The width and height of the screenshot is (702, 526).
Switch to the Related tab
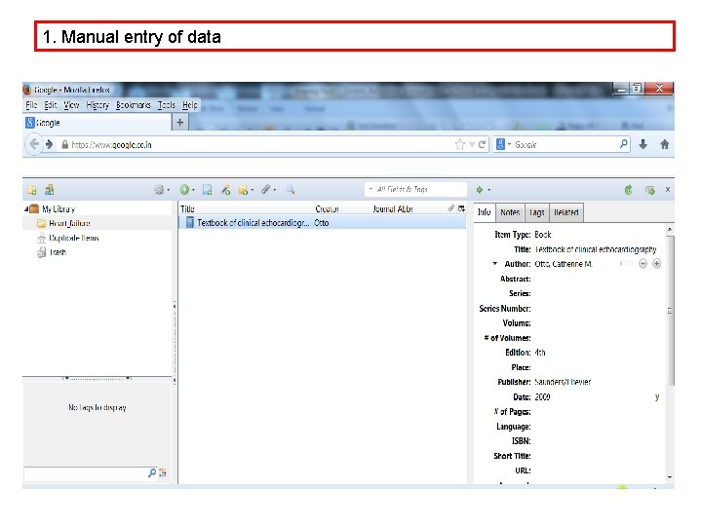coord(565,212)
